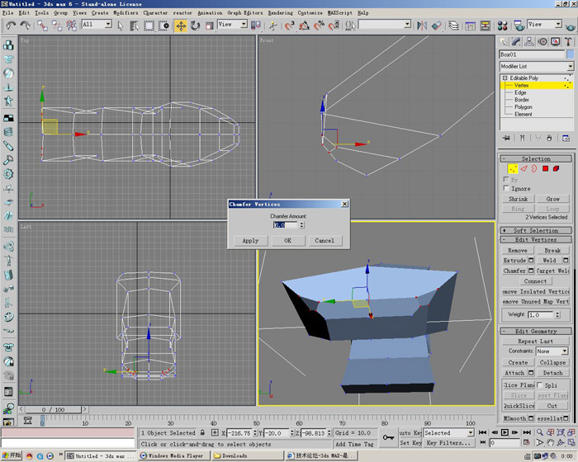Open the Constraints dropdown

pos(552,351)
